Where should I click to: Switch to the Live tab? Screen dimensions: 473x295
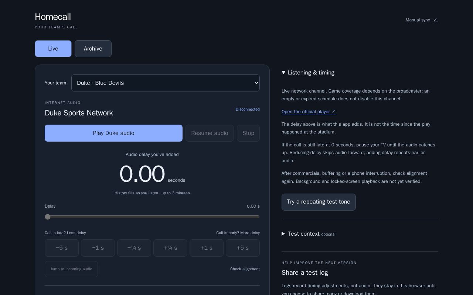[53, 49]
